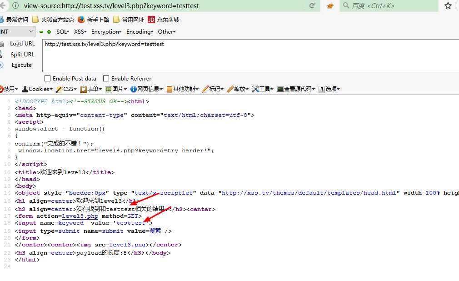
Task: Open the 网页信息 (Information) toolbar menu
Action: pyautogui.click(x=146, y=89)
